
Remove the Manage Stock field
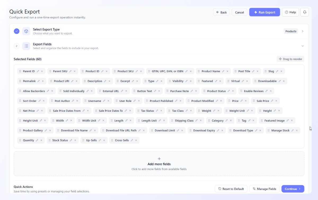click(297, 130)
